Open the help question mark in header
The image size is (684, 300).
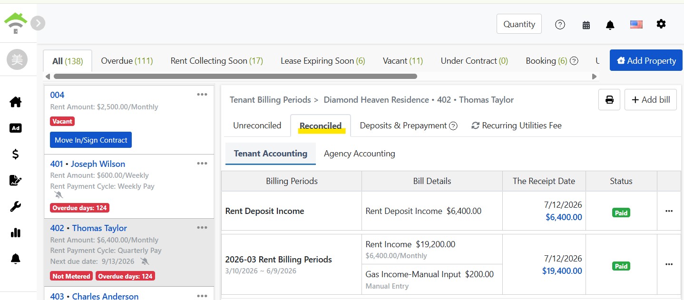560,25
